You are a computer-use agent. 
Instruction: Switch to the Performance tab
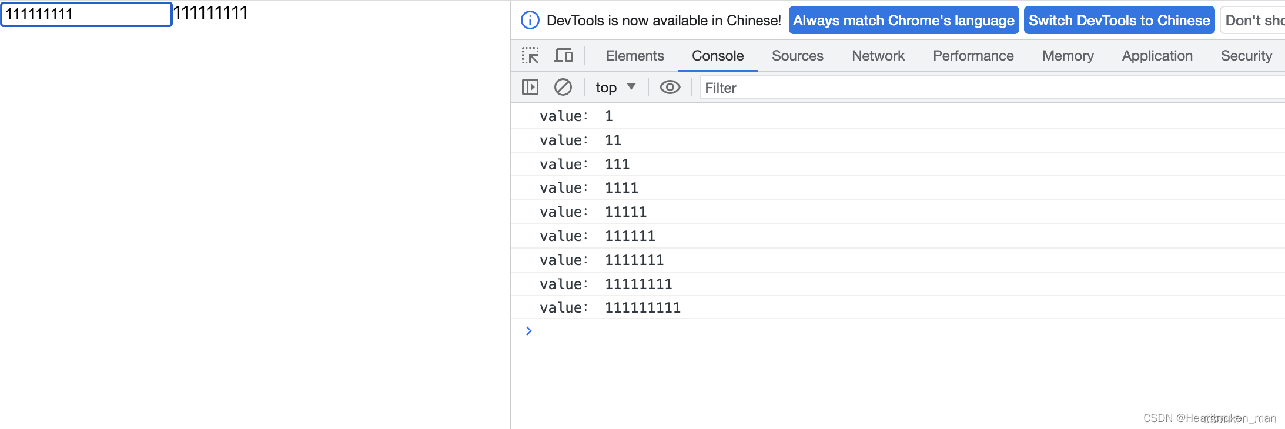pyautogui.click(x=973, y=56)
